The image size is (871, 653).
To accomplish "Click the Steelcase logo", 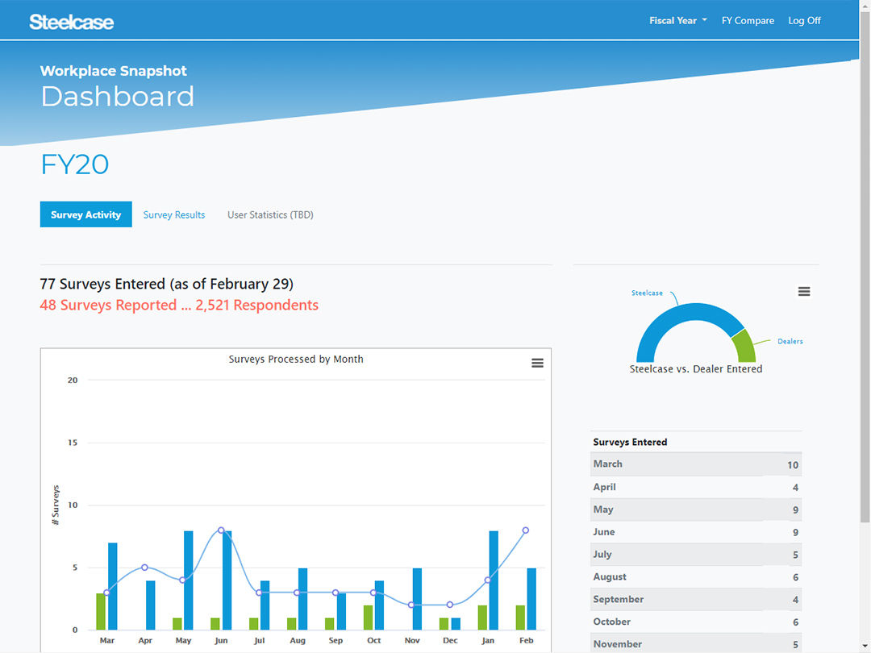I will click(x=72, y=22).
